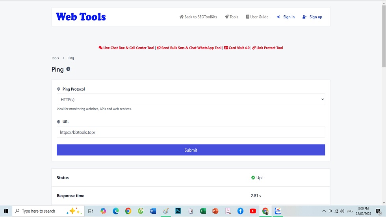Open Microsoft Edge from the taskbar
Image resolution: width=386 pixels, height=217 pixels.
(x=116, y=211)
